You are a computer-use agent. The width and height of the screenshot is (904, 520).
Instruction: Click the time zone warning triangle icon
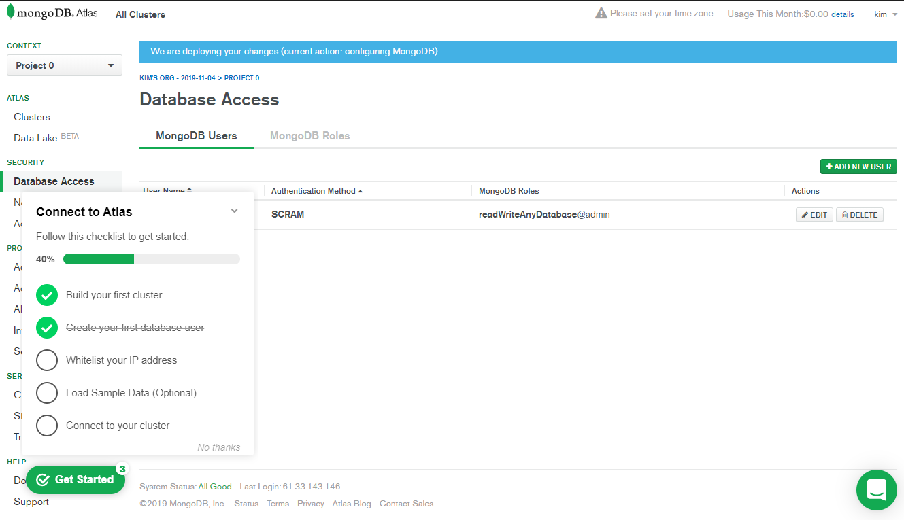tap(601, 14)
